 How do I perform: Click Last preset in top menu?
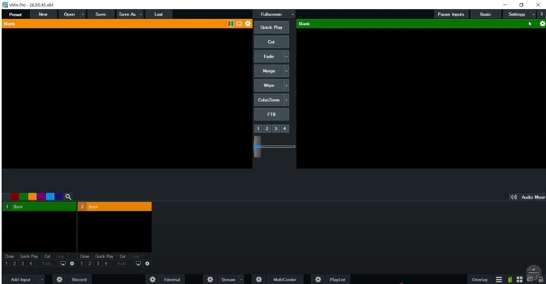(x=158, y=14)
